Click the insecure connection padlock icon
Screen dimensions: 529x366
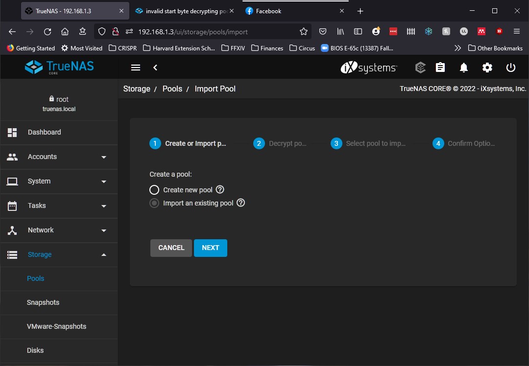pos(116,32)
